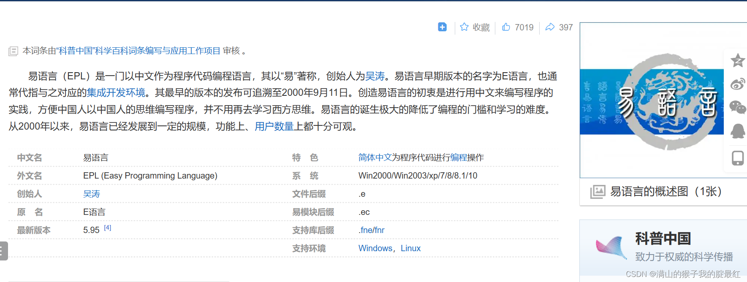Click the favorite star sidebar icon

[x=738, y=60]
